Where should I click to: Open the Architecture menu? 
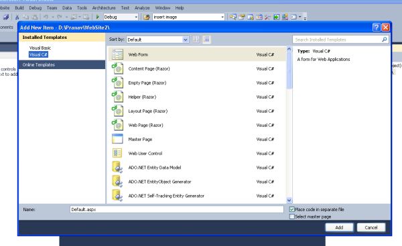(x=104, y=8)
